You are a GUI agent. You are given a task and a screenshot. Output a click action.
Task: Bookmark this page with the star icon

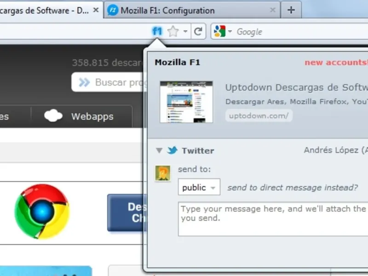(173, 31)
